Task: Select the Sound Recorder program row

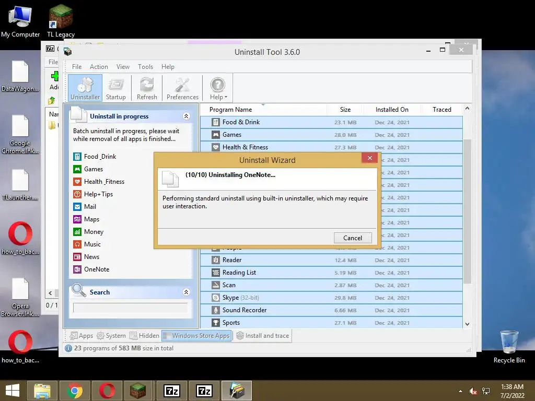Action: [331, 310]
